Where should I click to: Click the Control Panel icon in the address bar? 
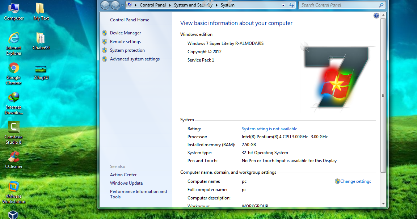130,5
